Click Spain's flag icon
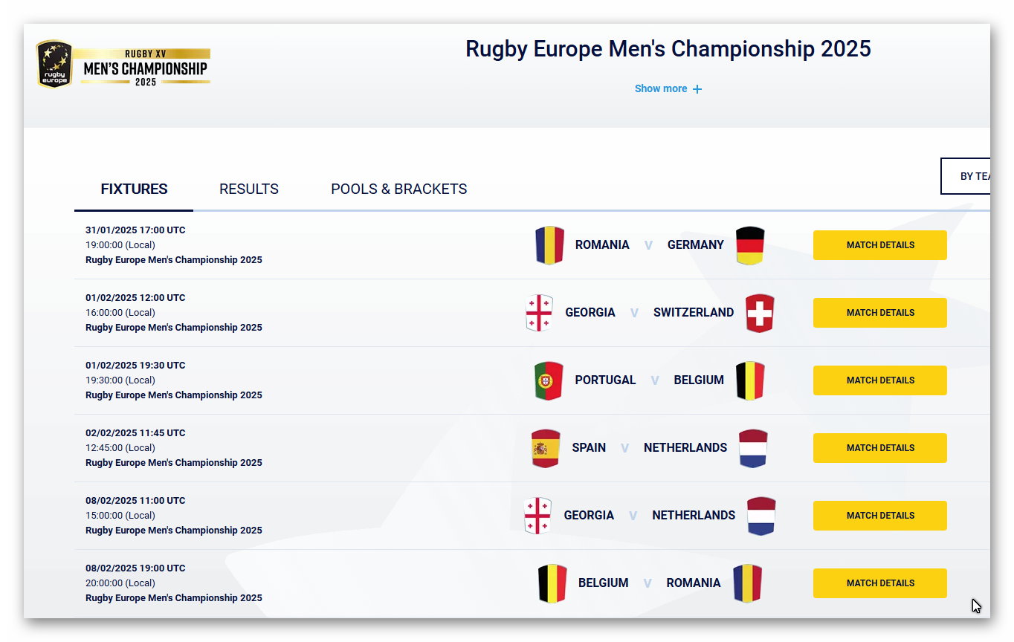Viewport: 1014px width, 642px height. coord(546,448)
